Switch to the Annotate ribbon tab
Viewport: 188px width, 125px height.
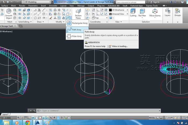coord(53,6)
